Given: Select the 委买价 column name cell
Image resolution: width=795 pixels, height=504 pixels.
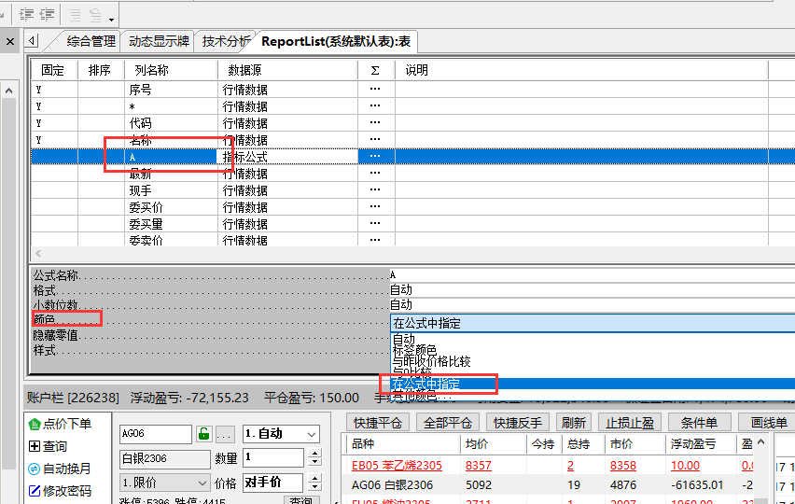Looking at the screenshot, I should (171, 207).
